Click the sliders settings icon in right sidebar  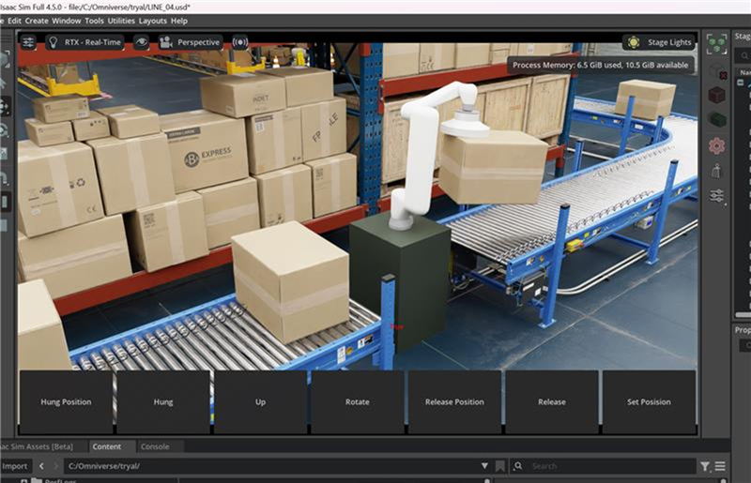point(716,195)
